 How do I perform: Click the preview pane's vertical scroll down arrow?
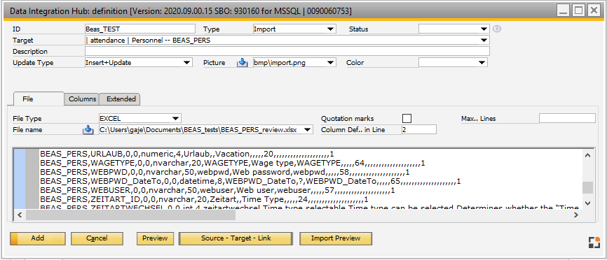pyautogui.click(x=587, y=203)
